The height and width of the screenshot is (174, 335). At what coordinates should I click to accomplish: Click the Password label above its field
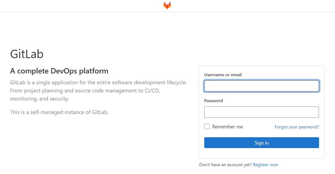(213, 101)
